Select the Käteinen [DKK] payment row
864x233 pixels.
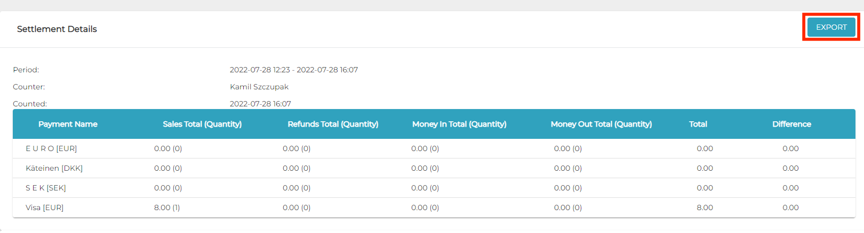[54, 168]
